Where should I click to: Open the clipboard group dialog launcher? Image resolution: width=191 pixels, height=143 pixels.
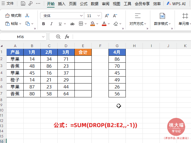pos(35,28)
